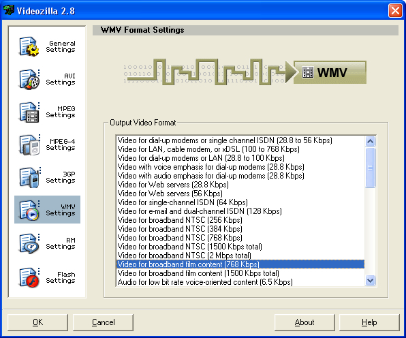Choose the MPEG Settings filmstrip icon
Image resolution: width=406 pixels, height=338 pixels.
[29, 112]
